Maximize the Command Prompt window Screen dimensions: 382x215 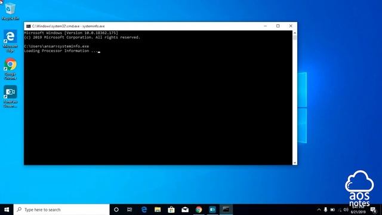tap(278, 26)
